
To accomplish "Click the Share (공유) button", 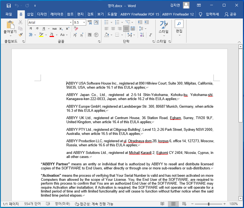I will coord(230,14).
